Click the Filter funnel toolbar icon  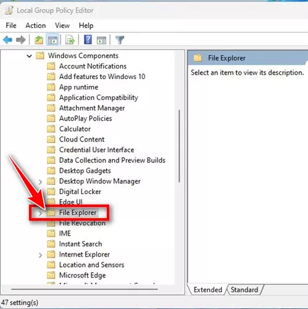point(120,40)
